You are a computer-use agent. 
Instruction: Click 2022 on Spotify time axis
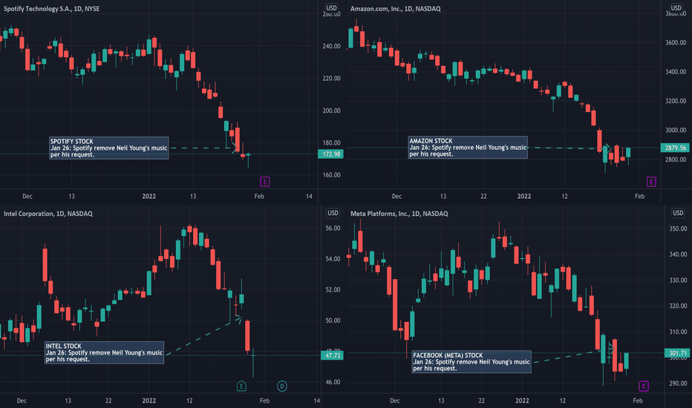click(x=148, y=197)
